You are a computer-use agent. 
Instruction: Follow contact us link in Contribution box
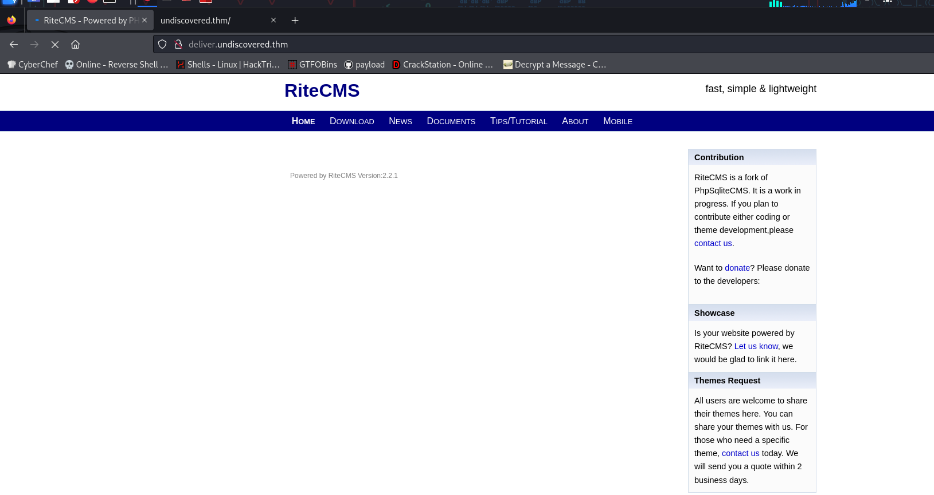pyautogui.click(x=713, y=243)
